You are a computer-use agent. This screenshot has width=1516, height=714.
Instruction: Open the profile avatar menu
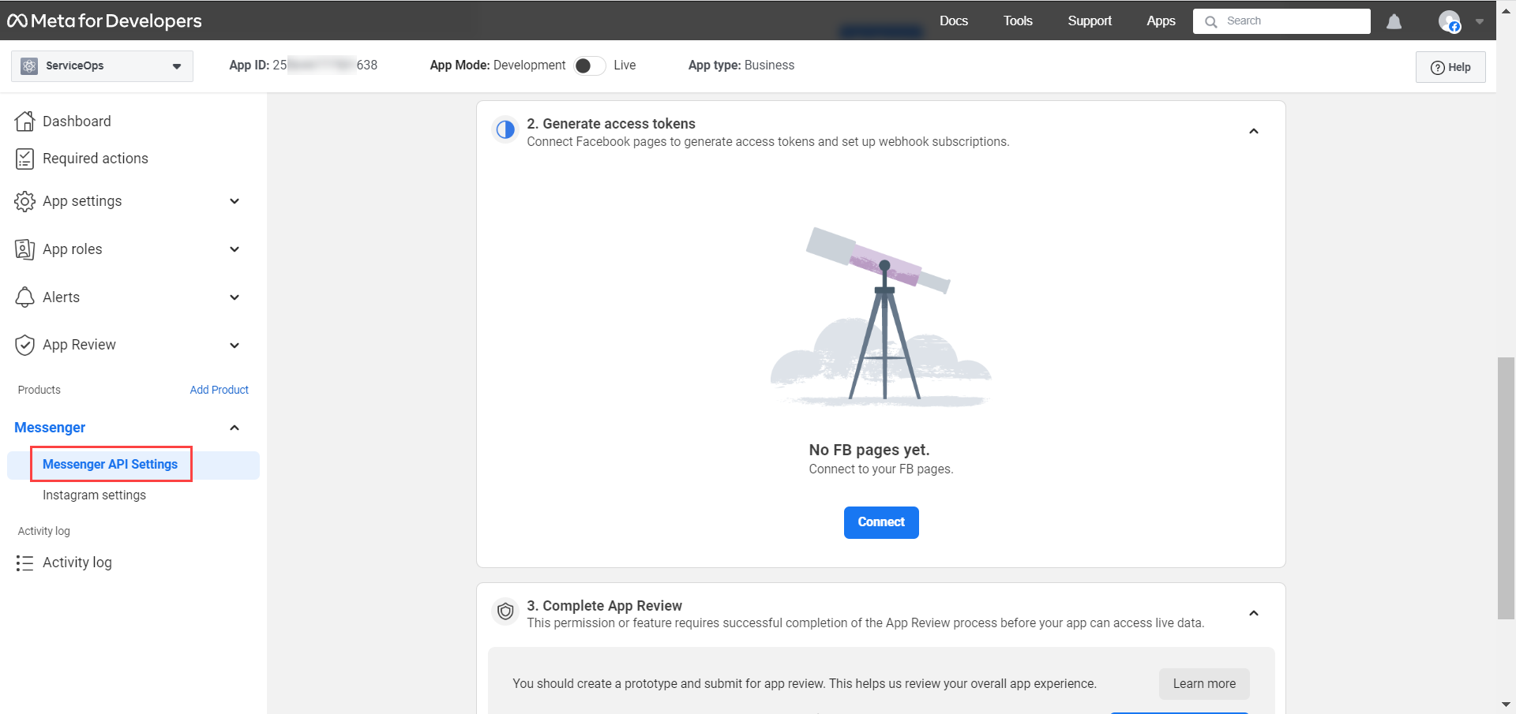tap(1449, 22)
